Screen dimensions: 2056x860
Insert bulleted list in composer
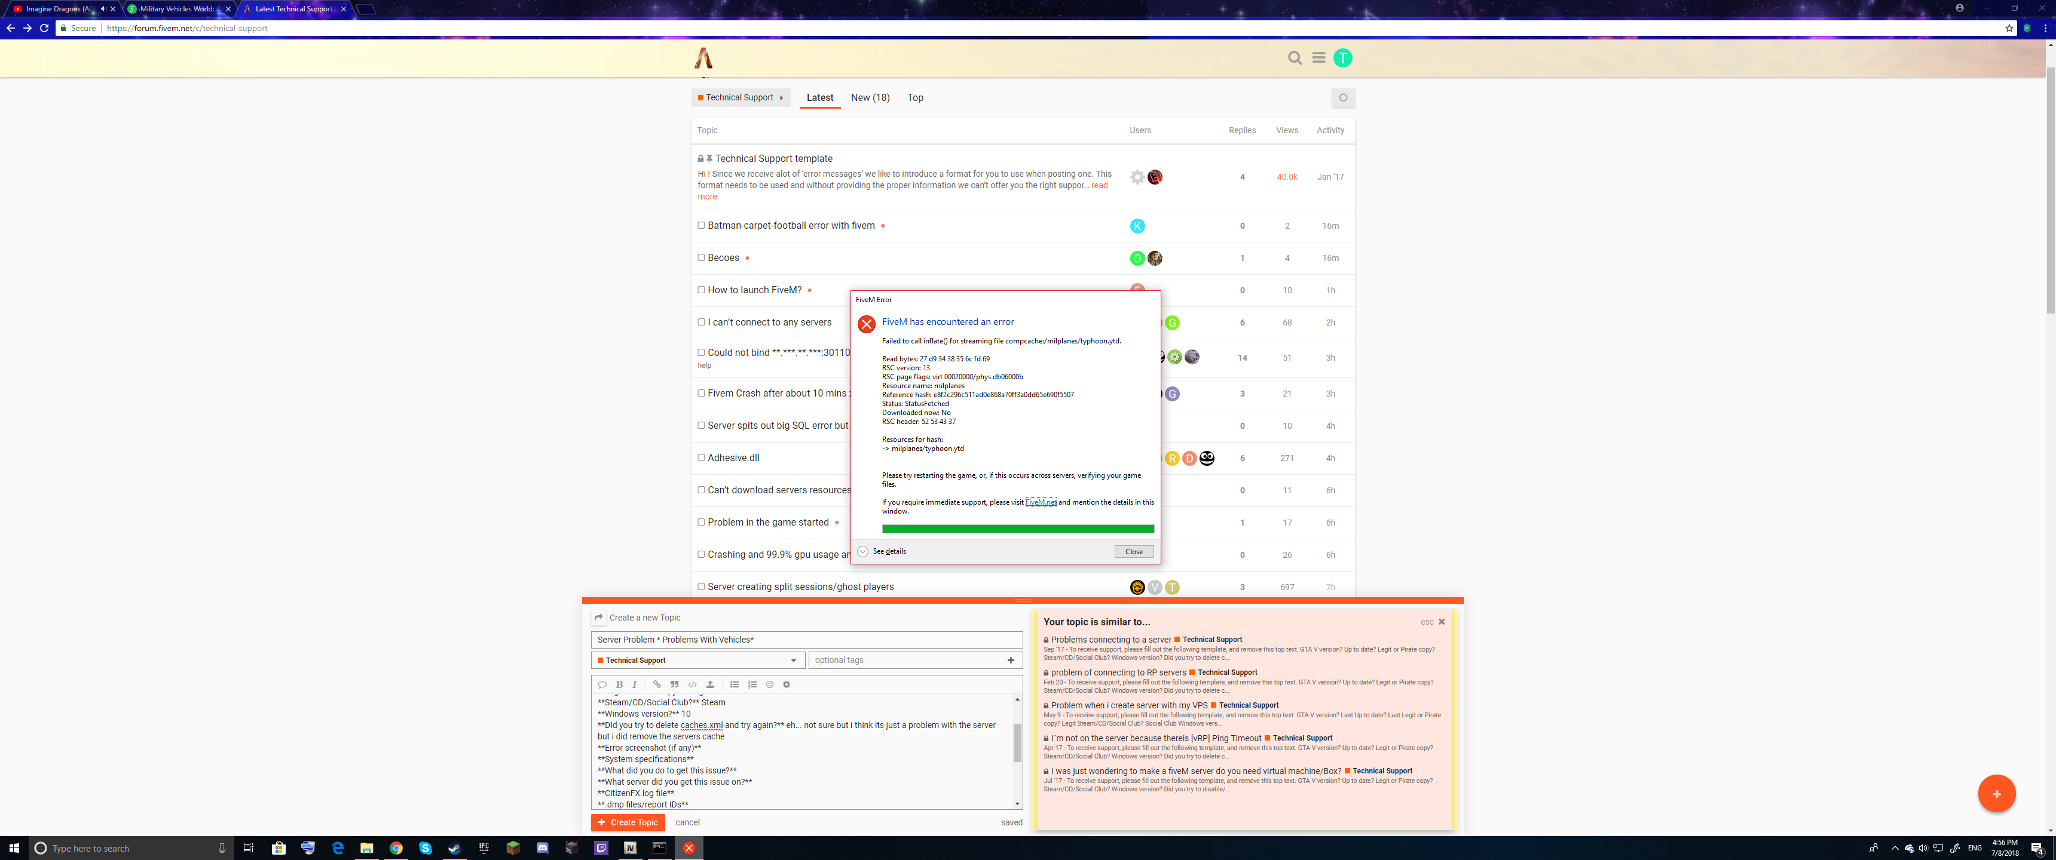pyautogui.click(x=735, y=684)
